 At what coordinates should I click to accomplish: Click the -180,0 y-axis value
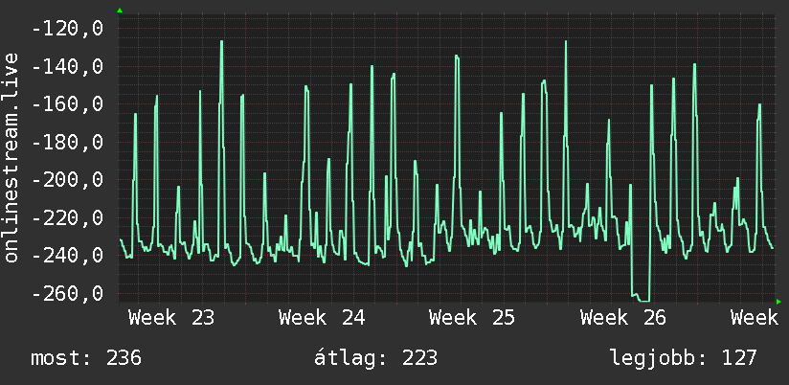[x=67, y=143]
